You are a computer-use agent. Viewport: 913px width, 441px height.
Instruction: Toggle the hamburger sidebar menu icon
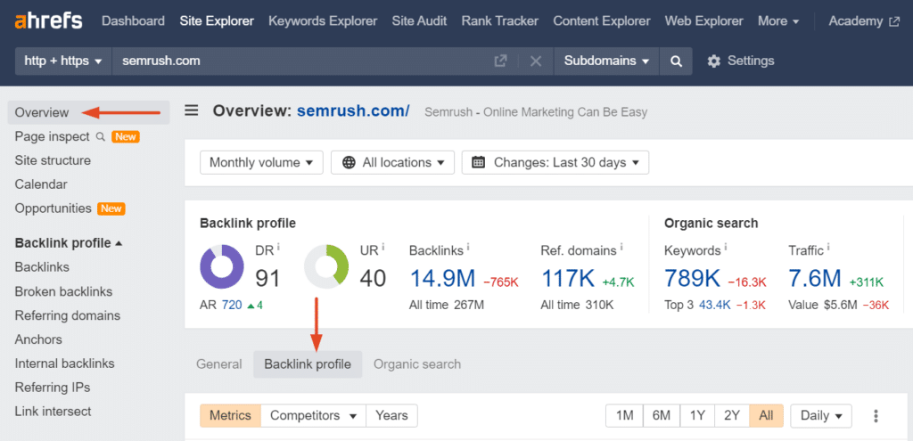click(192, 110)
